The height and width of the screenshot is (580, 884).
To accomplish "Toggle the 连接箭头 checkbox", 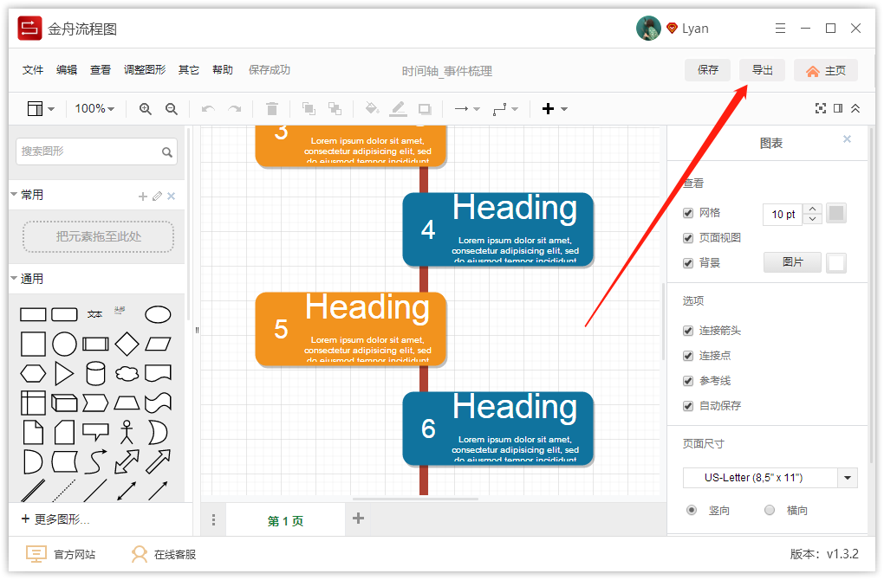I will (x=688, y=331).
